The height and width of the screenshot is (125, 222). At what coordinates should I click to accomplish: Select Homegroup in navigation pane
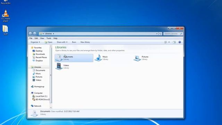38,86
